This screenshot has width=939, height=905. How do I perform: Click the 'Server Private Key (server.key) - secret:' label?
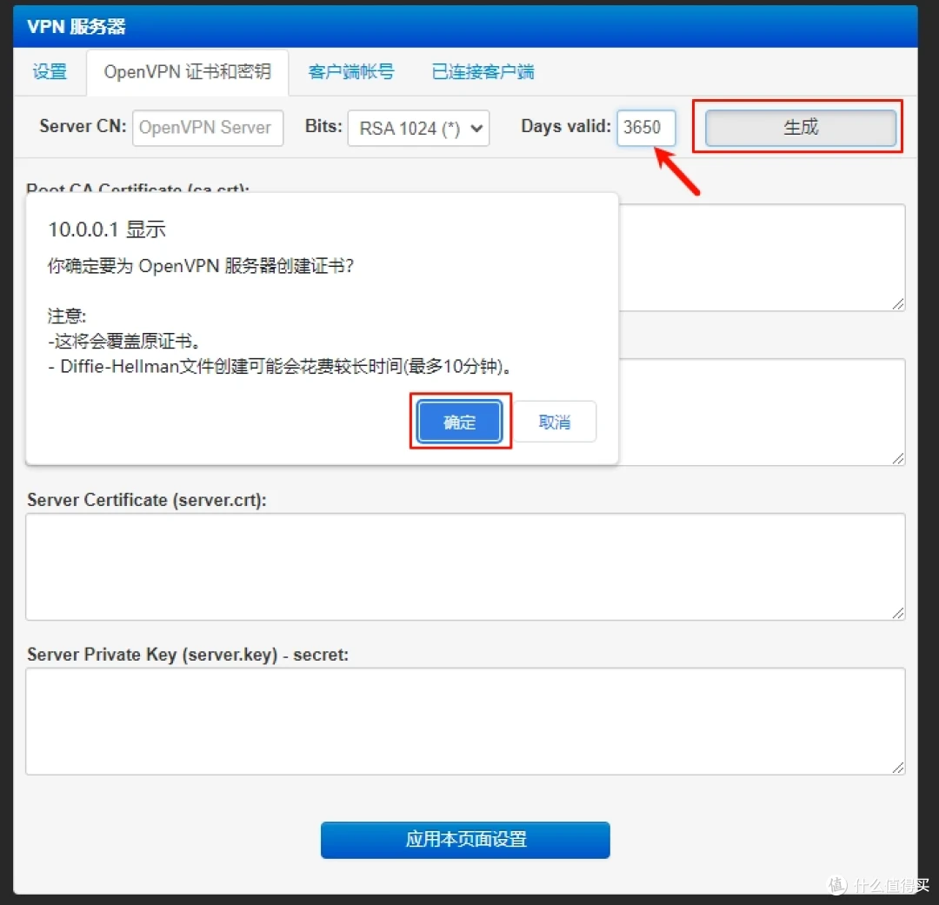188,655
